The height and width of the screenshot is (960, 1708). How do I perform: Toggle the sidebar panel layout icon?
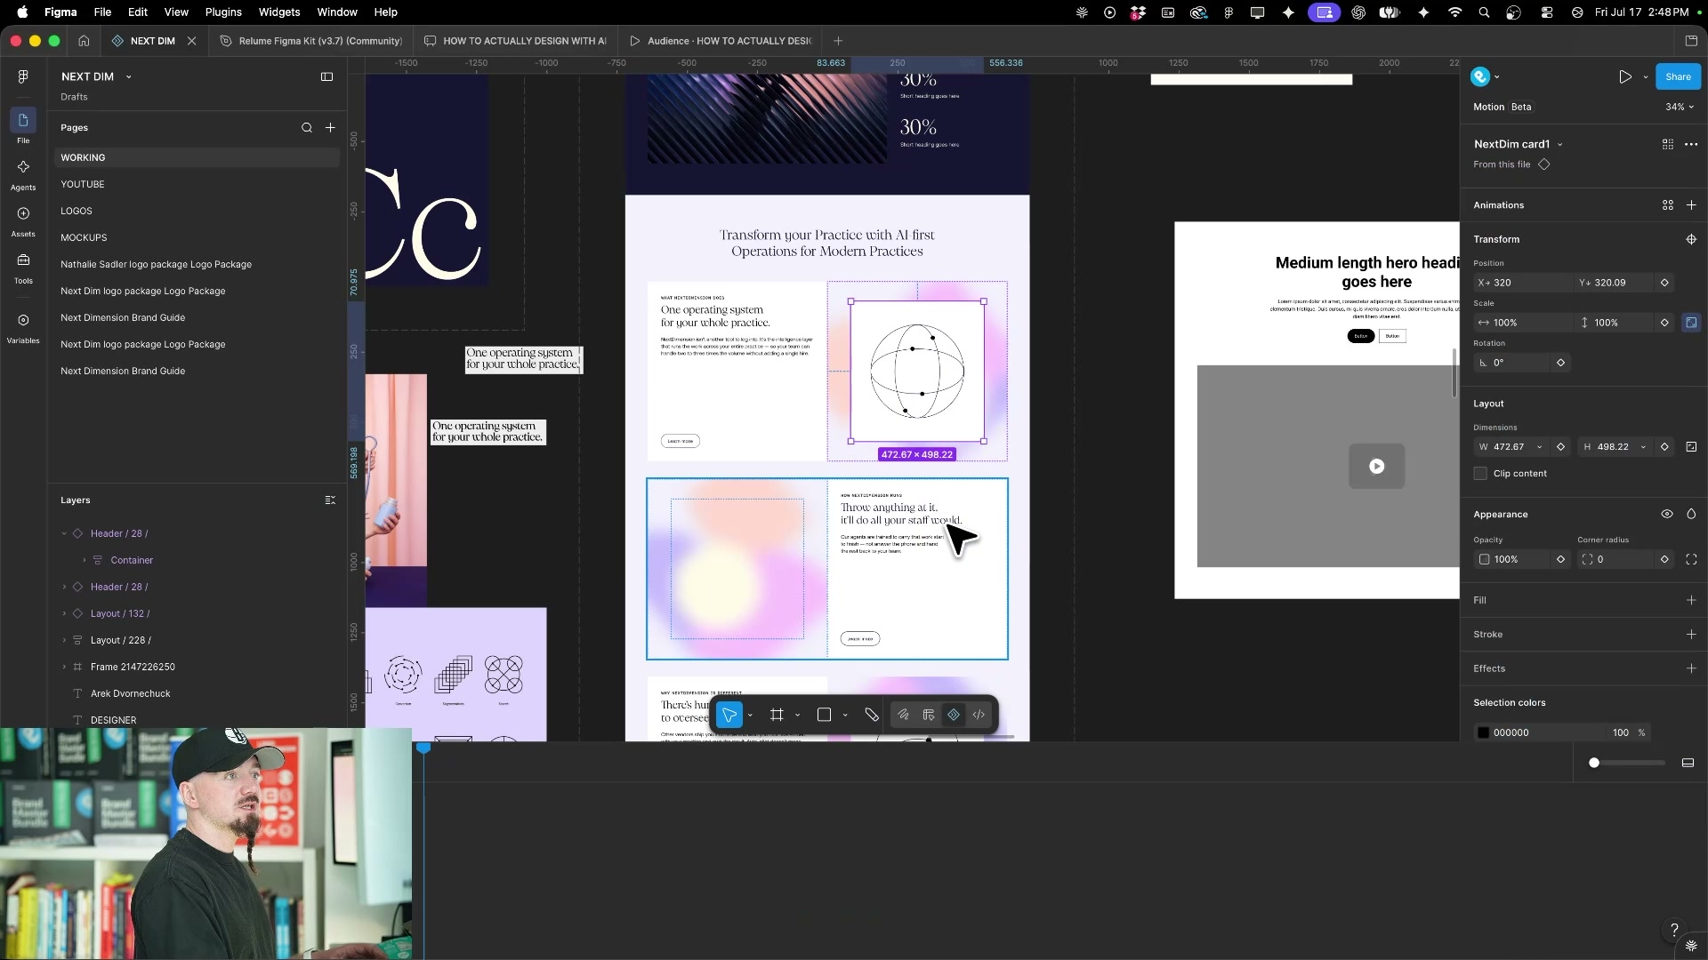click(x=326, y=76)
